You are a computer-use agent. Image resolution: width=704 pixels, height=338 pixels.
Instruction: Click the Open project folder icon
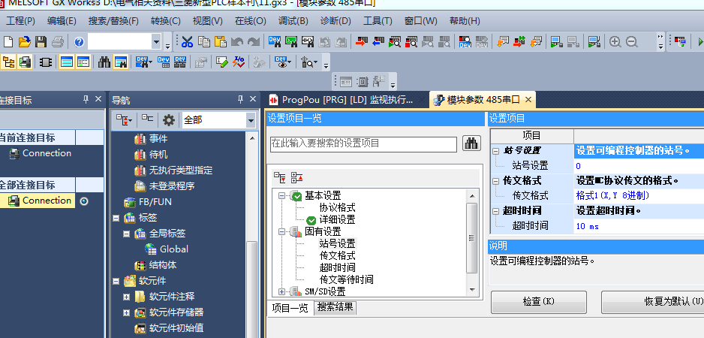(x=25, y=42)
